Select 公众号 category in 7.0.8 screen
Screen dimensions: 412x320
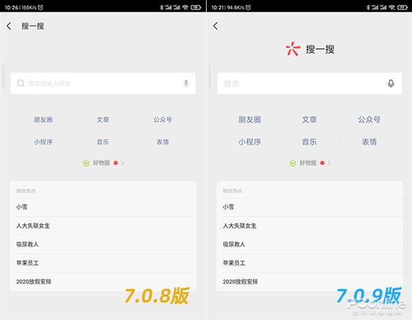(x=163, y=120)
